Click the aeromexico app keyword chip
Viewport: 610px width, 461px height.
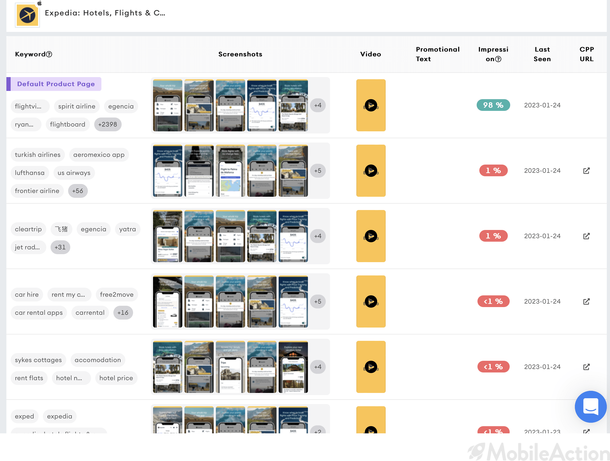point(99,155)
